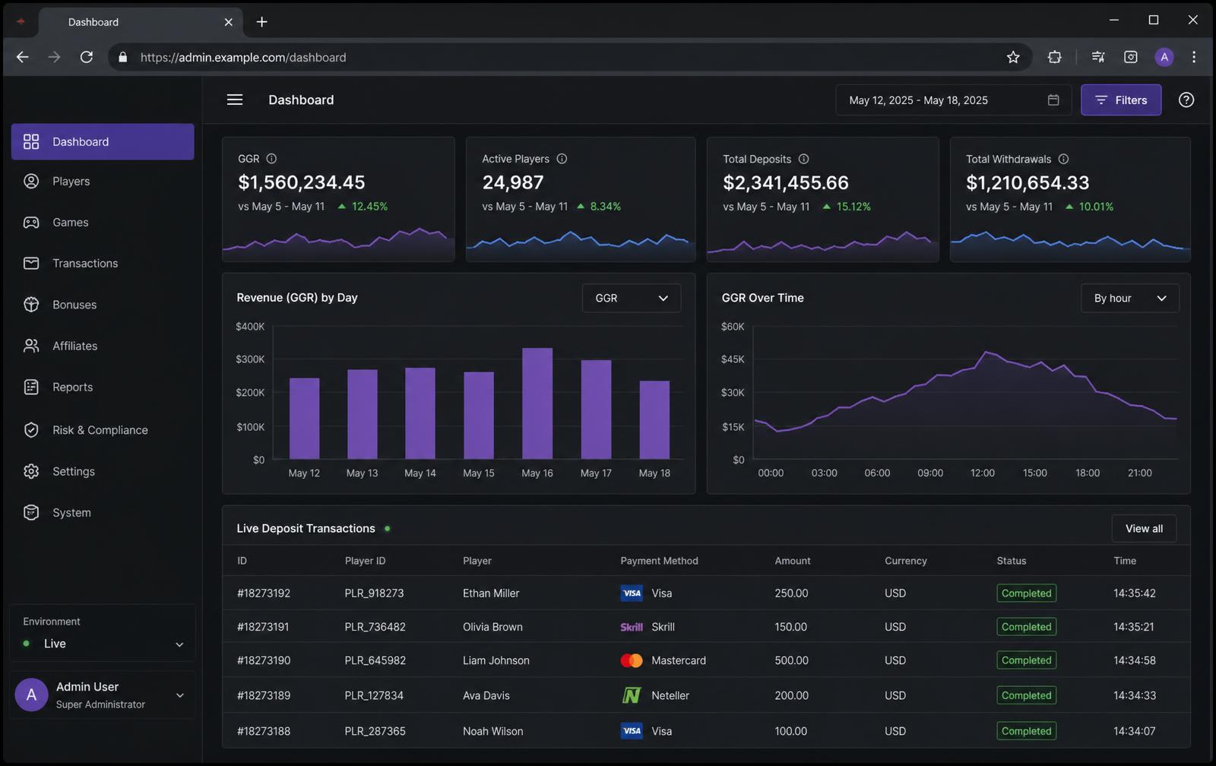Click the Affiliates sidebar icon
Viewport: 1216px width, 766px height.
coord(31,346)
